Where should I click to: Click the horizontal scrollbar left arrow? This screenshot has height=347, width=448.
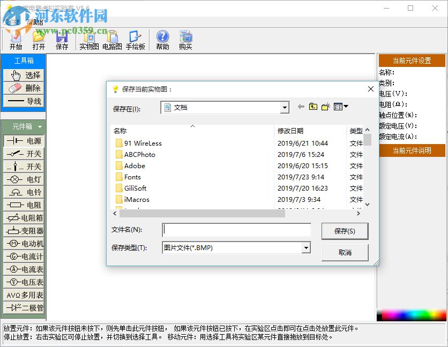coord(115,213)
